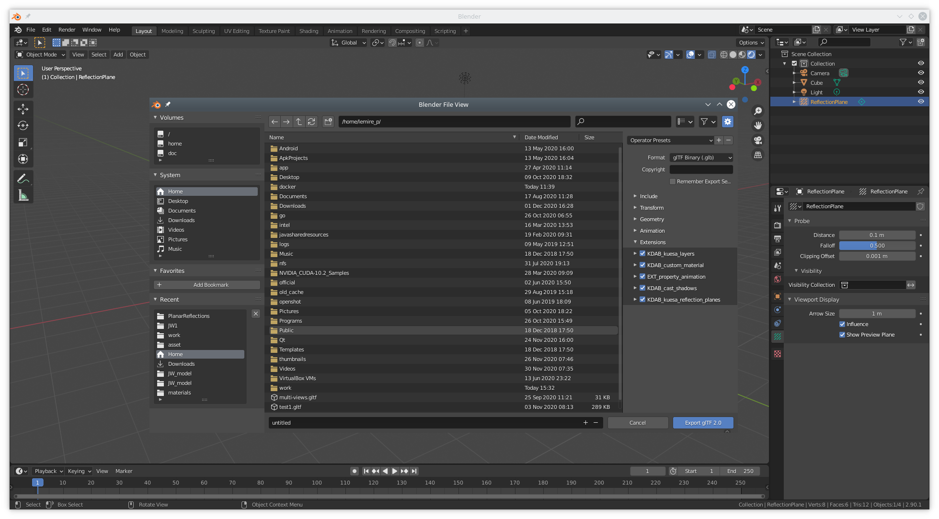Screen dimensions: 939x519
Task: Click Add Bookmark in Favorites
Action: [x=207, y=285]
